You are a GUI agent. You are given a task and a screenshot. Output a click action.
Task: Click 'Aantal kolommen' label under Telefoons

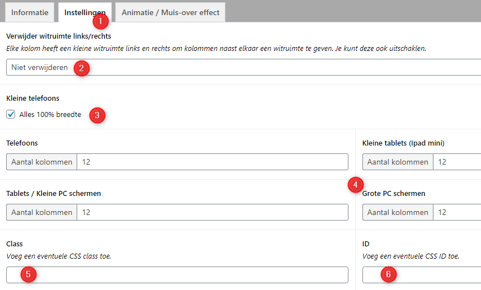coord(42,162)
